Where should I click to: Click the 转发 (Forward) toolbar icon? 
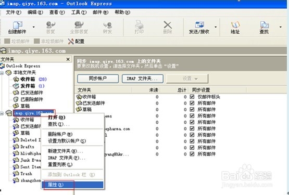107,27
